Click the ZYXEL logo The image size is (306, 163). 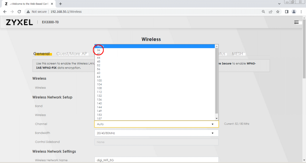click(19, 22)
